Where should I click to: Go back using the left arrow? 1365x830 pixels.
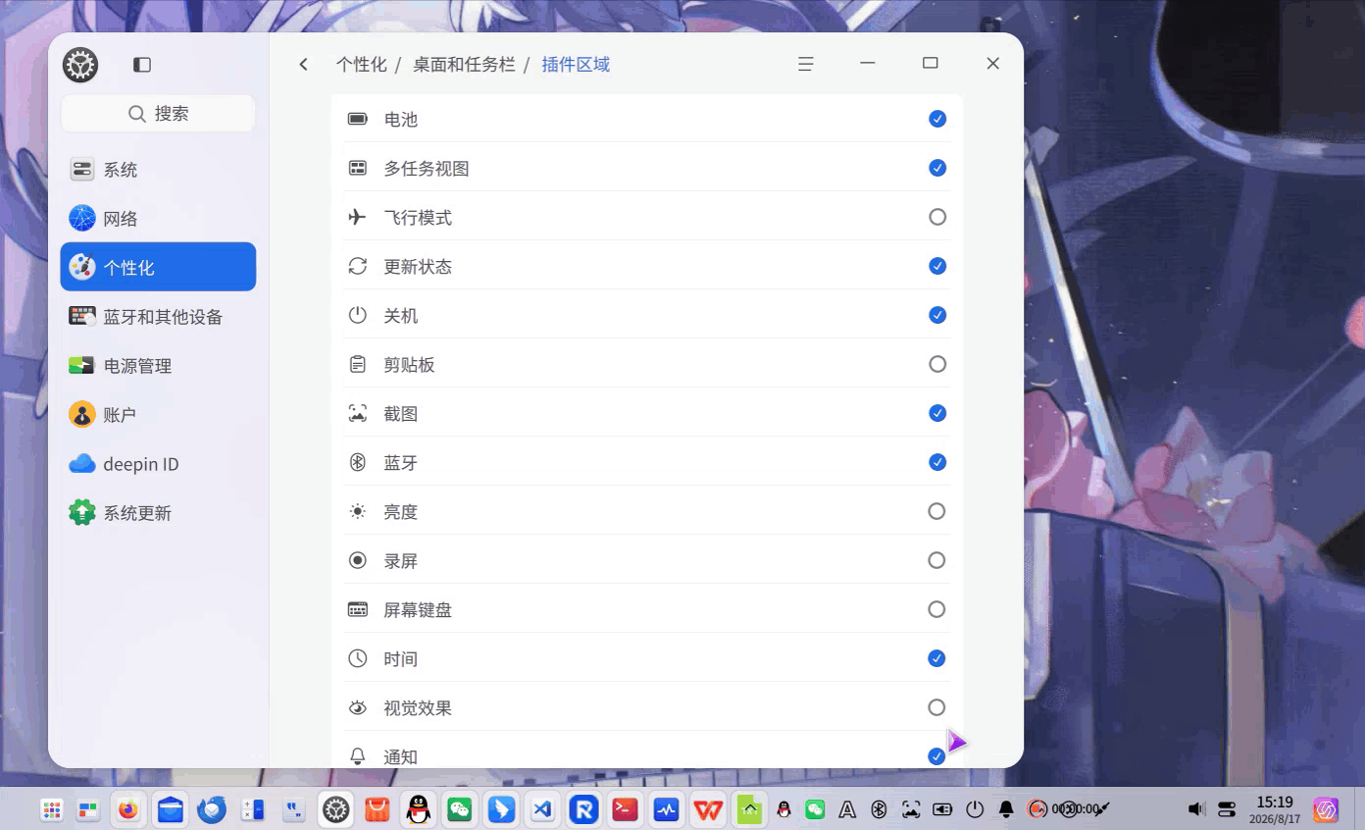click(x=304, y=65)
